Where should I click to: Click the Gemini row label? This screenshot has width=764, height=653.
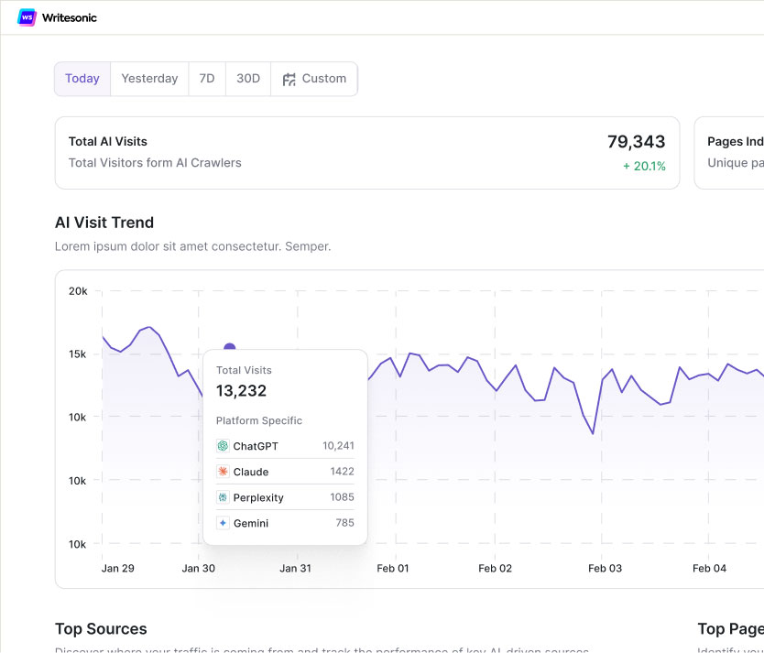251,524
